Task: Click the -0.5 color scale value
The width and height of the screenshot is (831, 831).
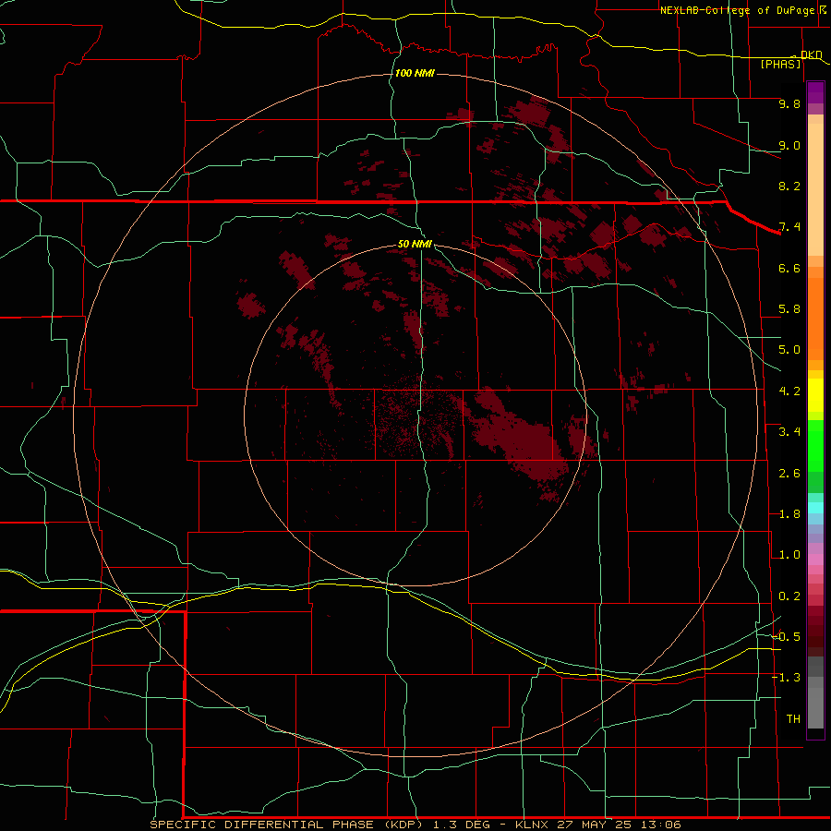Action: pyautogui.click(x=787, y=637)
